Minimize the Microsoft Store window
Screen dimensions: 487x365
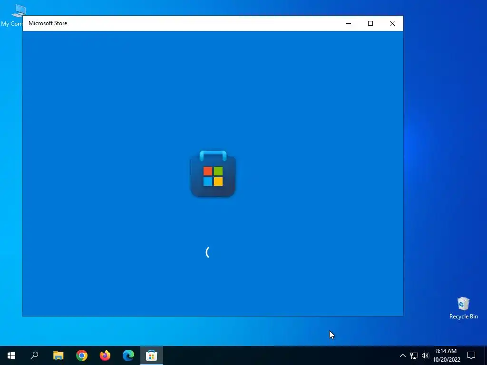pyautogui.click(x=349, y=23)
